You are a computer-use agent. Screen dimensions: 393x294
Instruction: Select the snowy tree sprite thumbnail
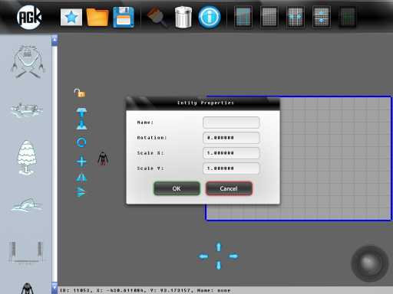pyautogui.click(x=27, y=158)
